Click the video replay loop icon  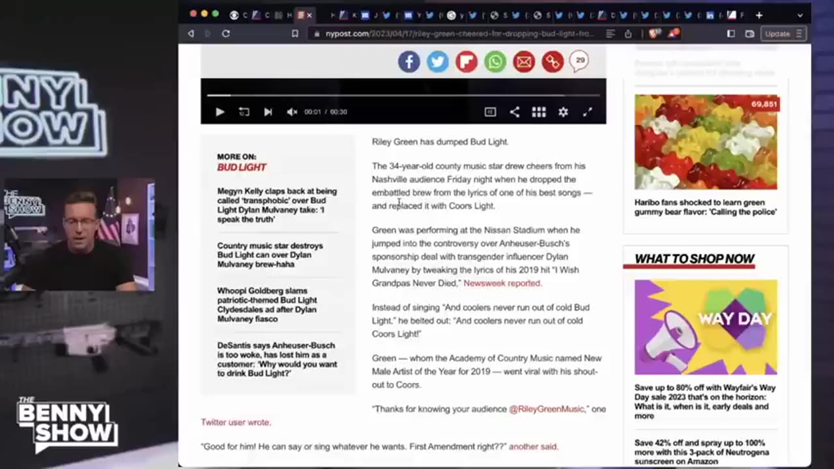[x=244, y=112]
